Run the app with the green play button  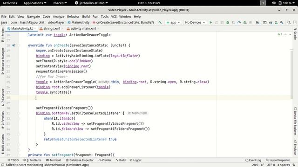[210, 22]
